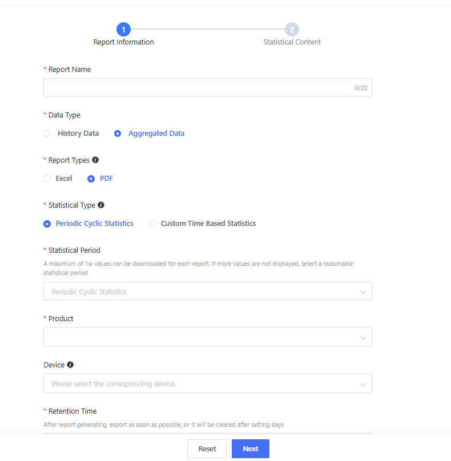451x461 pixels.
Task: Click the Device info icon
Action: tap(70, 365)
